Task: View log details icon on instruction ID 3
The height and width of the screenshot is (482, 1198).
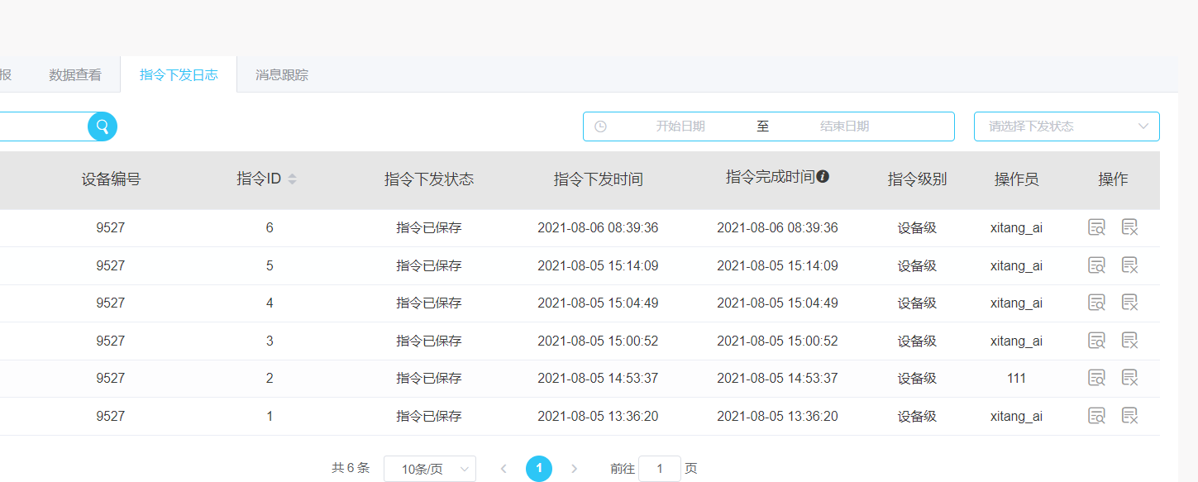Action: 1096,340
